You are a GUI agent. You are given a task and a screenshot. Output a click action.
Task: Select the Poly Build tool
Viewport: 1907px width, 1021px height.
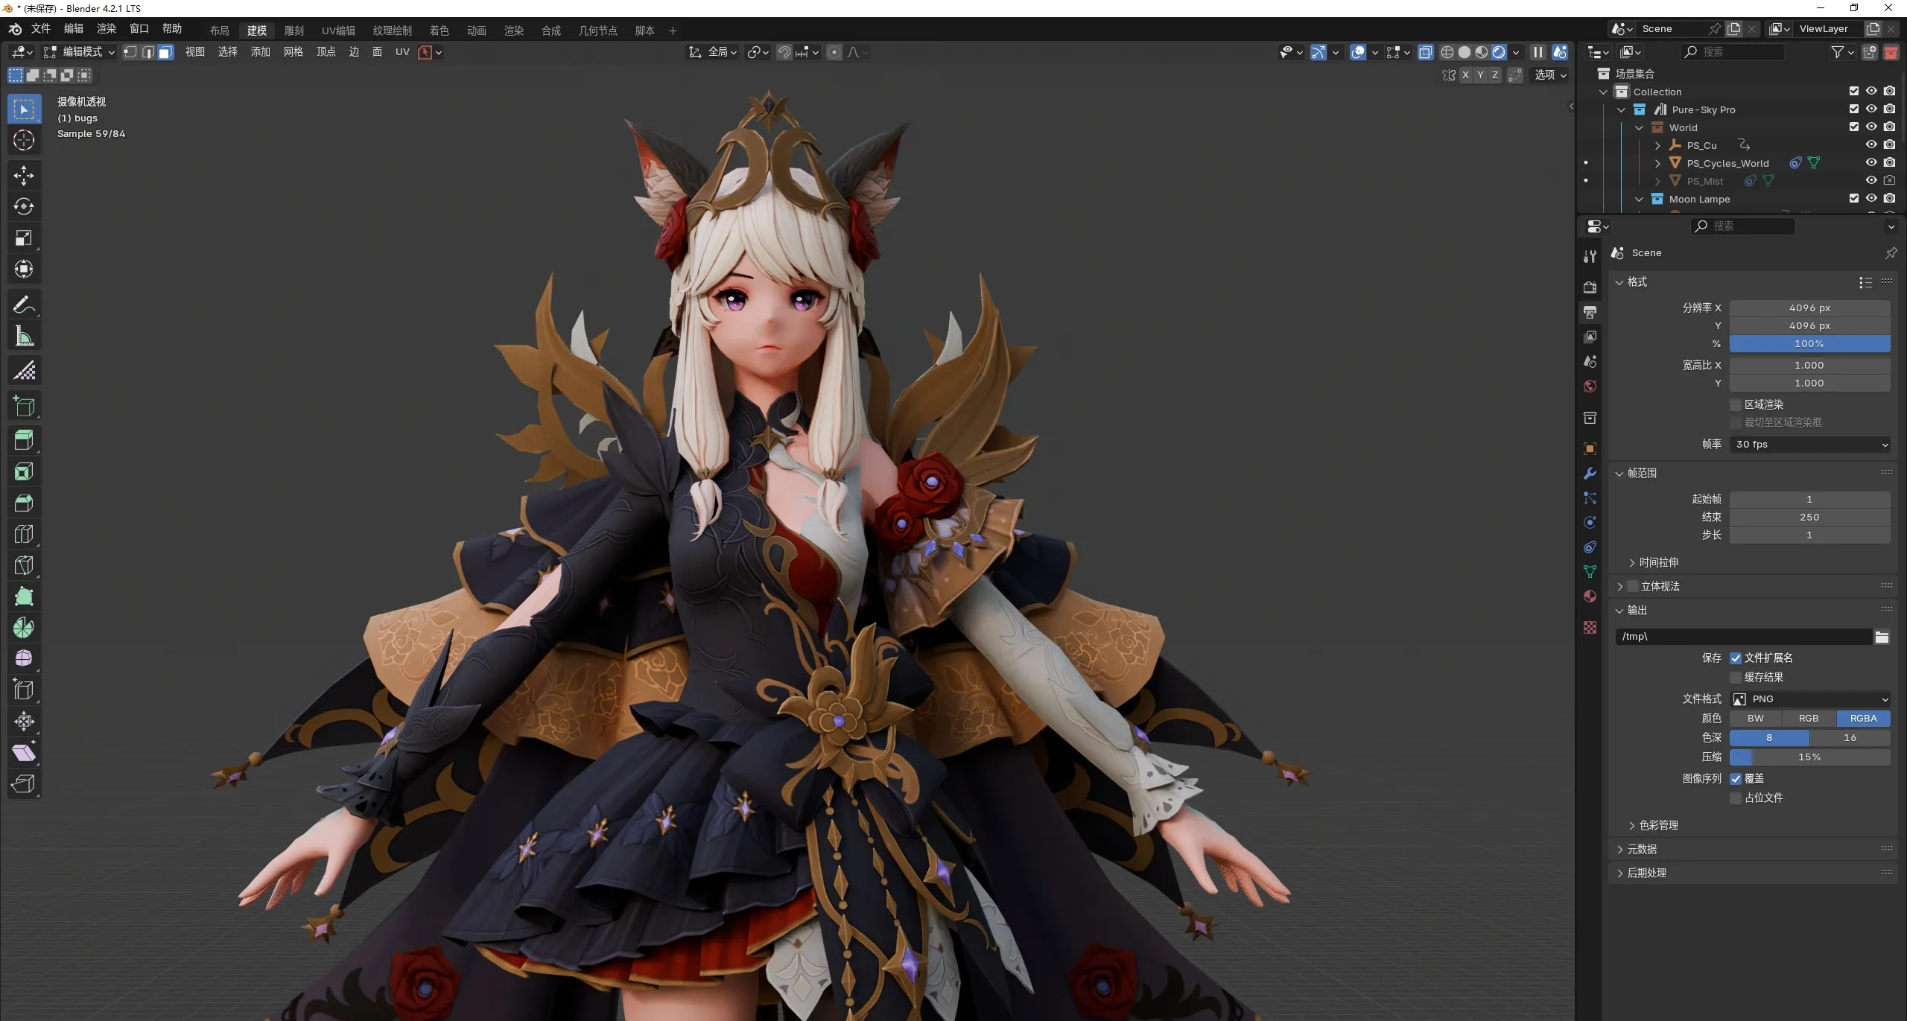24,597
